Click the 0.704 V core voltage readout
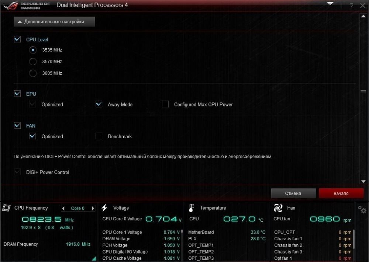 tap(163, 219)
